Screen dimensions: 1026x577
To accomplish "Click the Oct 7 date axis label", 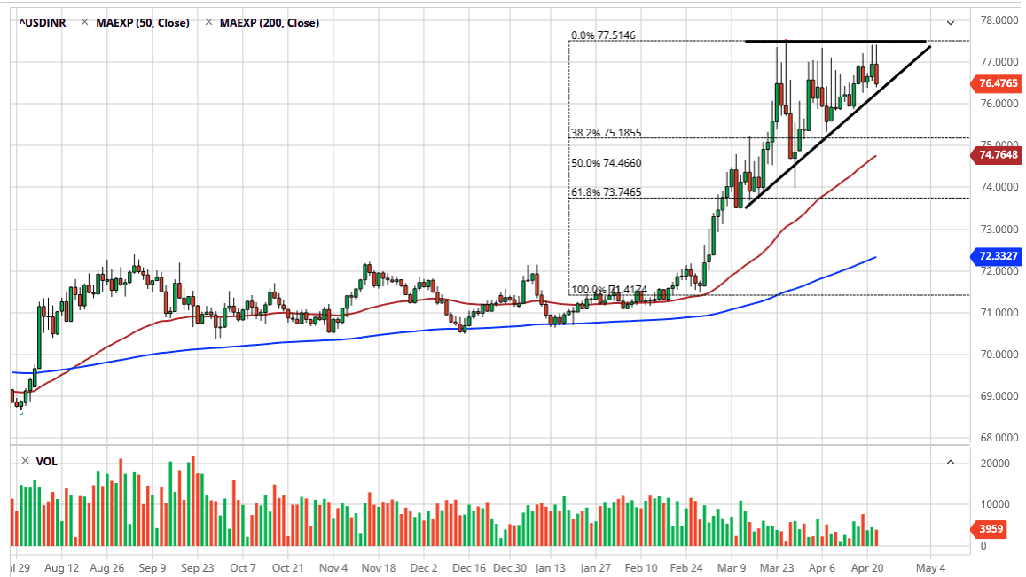I will pyautogui.click(x=242, y=568).
